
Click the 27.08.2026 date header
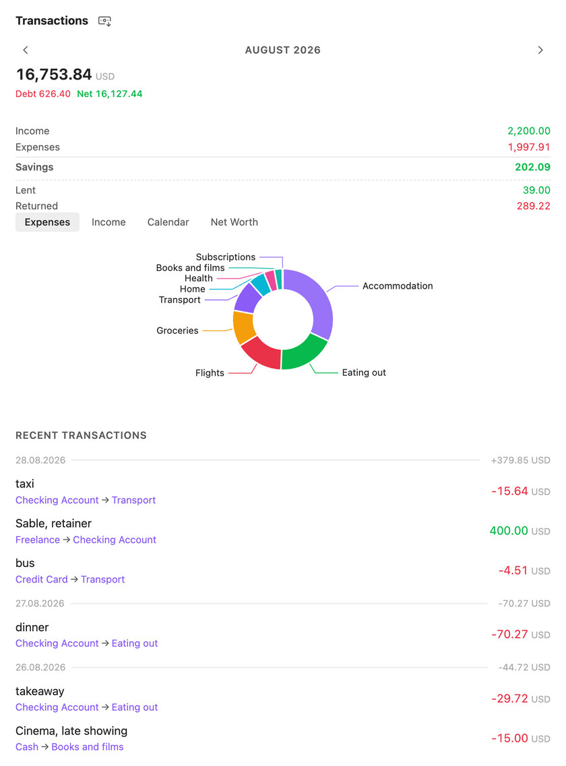[x=40, y=603]
